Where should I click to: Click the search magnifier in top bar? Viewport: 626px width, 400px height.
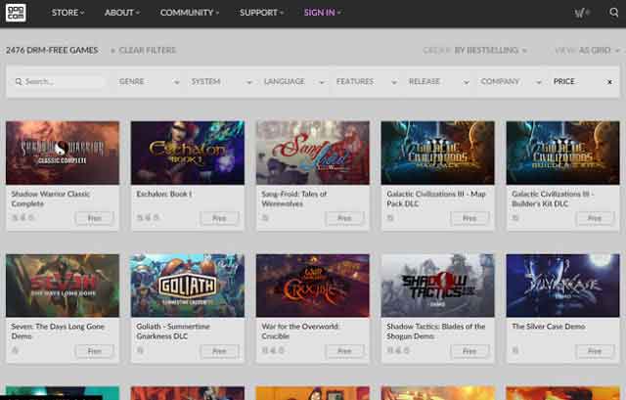point(613,13)
